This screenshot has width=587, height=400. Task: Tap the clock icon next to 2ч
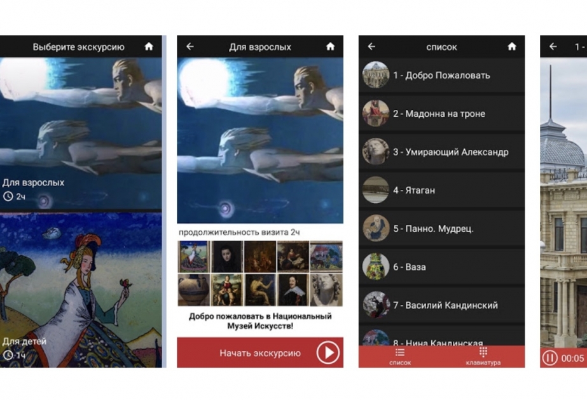pos(8,196)
